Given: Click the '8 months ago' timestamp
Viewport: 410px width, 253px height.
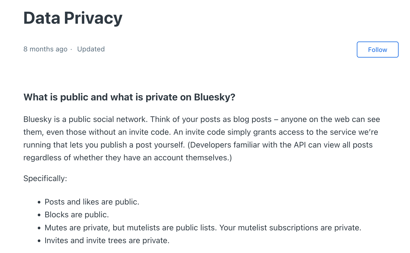Looking at the screenshot, I should [45, 49].
